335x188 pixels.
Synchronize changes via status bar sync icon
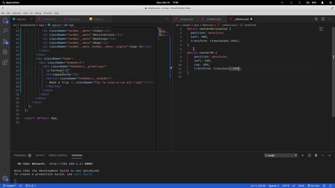coord(21,186)
